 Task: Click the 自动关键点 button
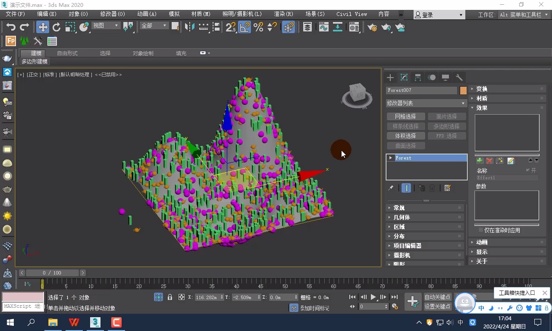tap(437, 297)
